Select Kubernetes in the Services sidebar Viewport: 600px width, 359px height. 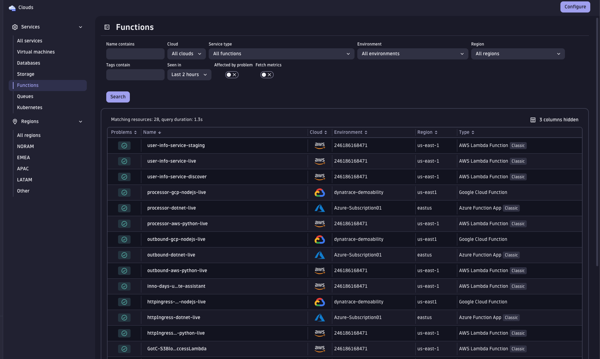pos(30,107)
